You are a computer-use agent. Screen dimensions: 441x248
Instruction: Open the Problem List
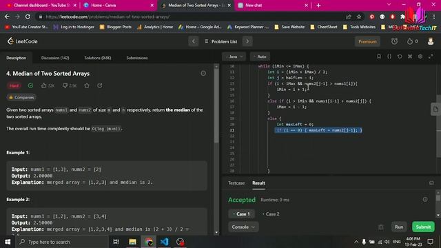[x=221, y=41]
